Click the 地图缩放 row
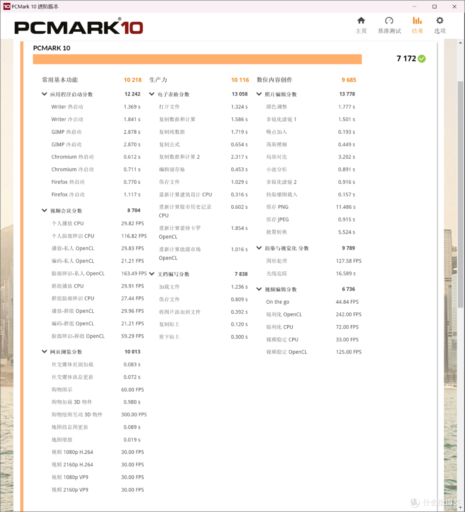The height and width of the screenshot is (512, 465). click(x=96, y=440)
